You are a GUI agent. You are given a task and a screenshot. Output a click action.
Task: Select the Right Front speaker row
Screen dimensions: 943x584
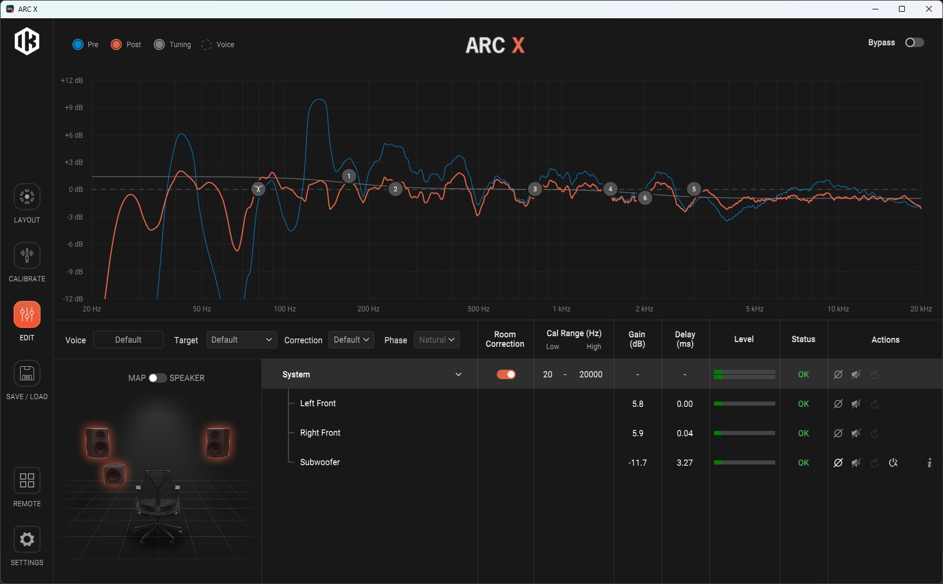(x=320, y=433)
